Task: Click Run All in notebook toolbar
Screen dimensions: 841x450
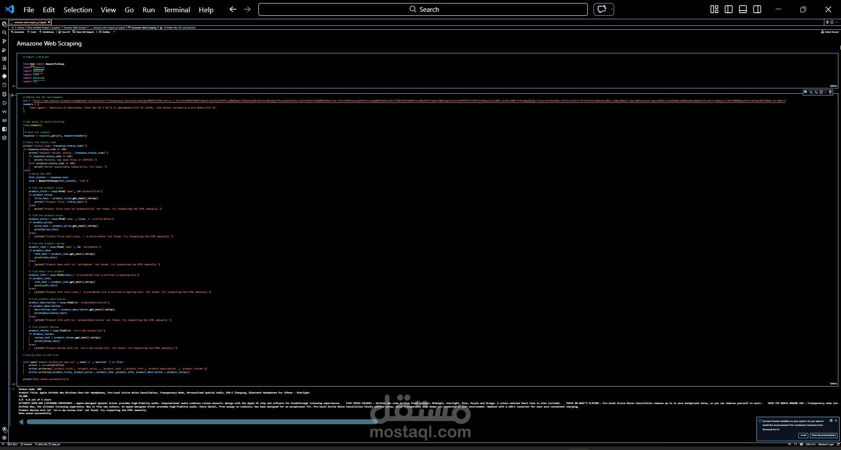Action: tap(64, 32)
